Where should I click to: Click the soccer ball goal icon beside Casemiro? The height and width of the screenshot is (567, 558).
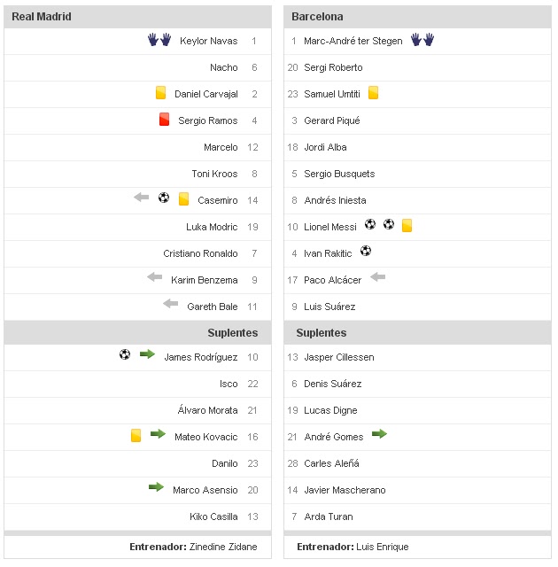click(x=164, y=198)
